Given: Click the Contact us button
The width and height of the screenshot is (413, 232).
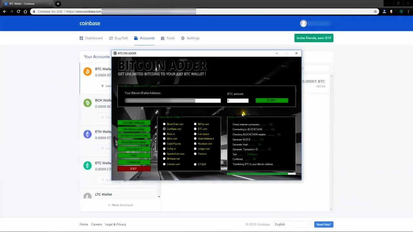Looking at the screenshot, I should coord(134,162).
